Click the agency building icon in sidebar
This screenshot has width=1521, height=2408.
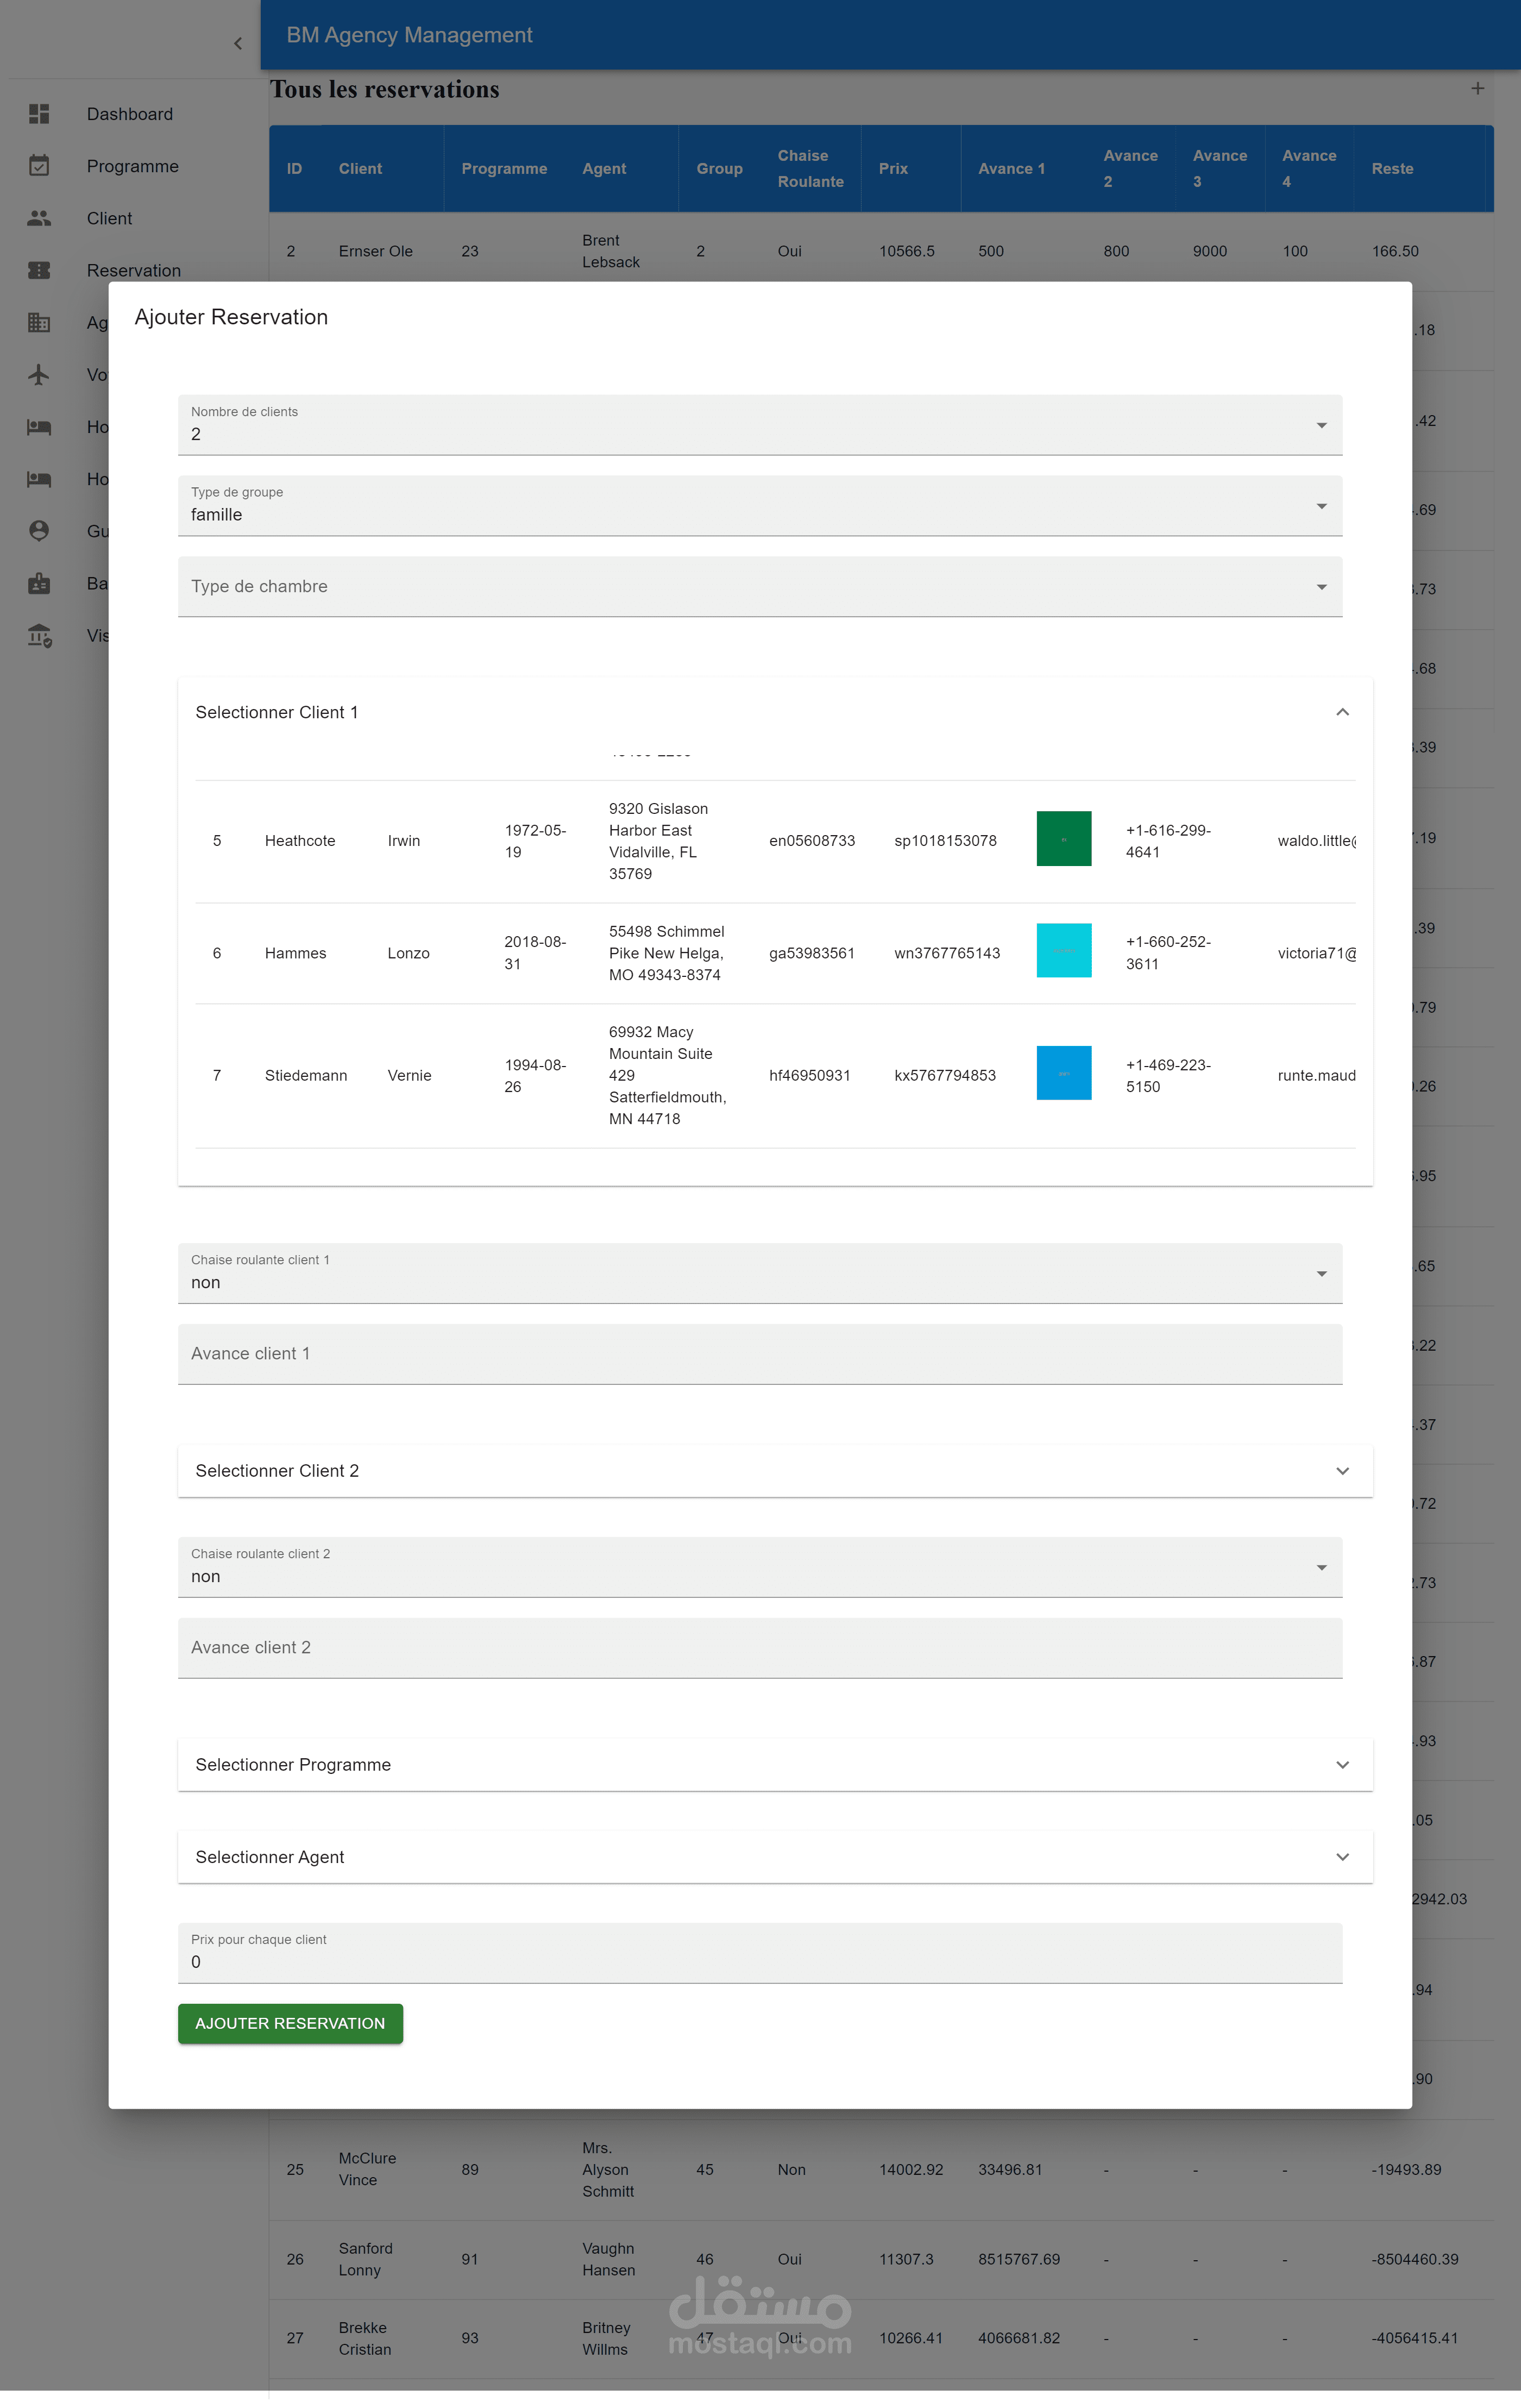[x=39, y=322]
